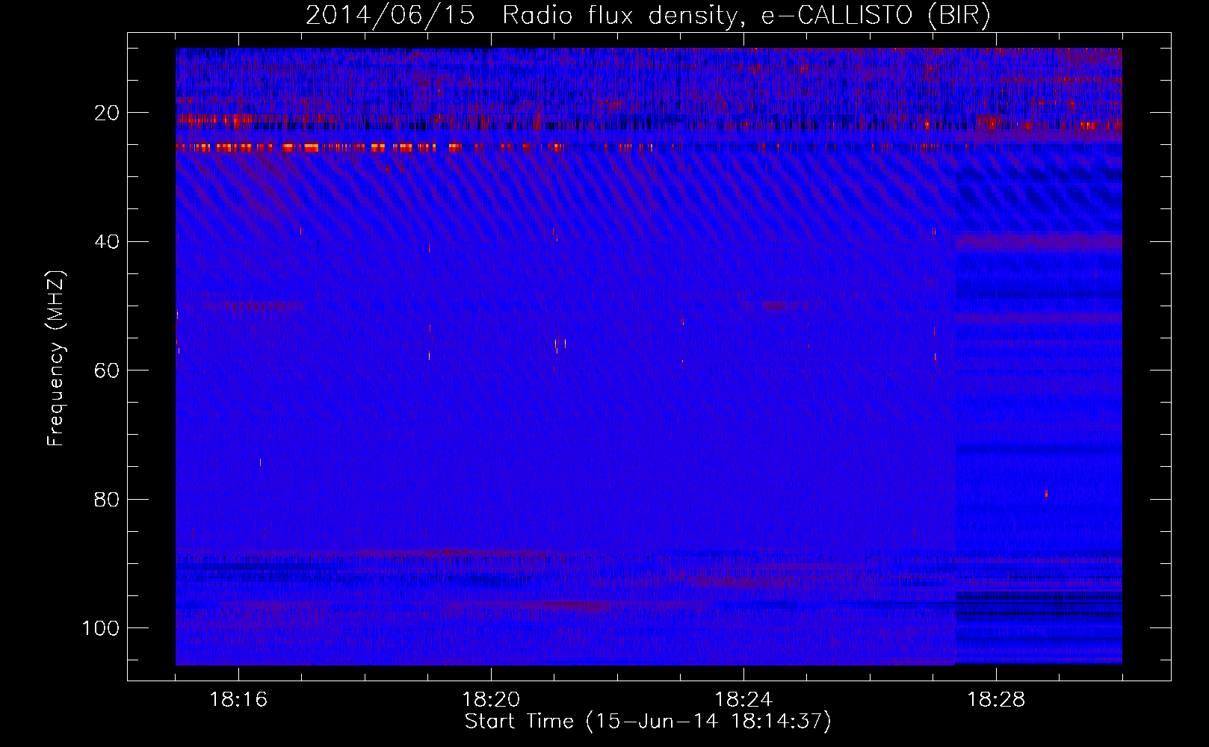Click the 18:28 time tick label
Screen dimensions: 1209x747
point(996,700)
